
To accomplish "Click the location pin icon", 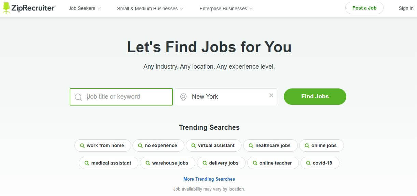I will (183, 97).
